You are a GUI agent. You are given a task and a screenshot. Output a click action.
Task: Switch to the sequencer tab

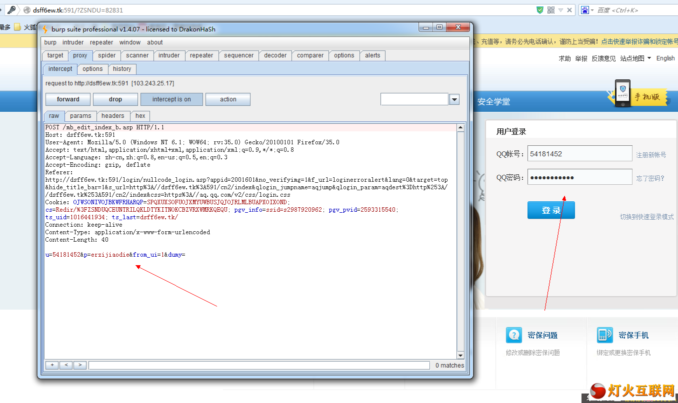pos(238,55)
